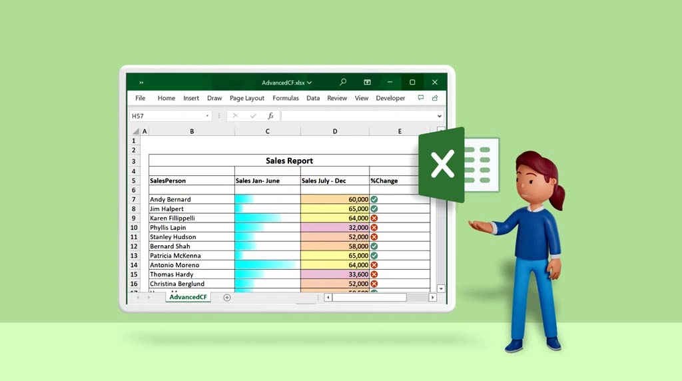Click horizontal scrollbar right arrow
682x381 pixels.
432,298
